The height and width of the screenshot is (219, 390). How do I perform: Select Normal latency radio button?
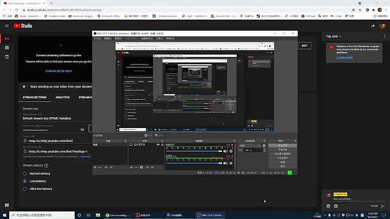pyautogui.click(x=24, y=173)
